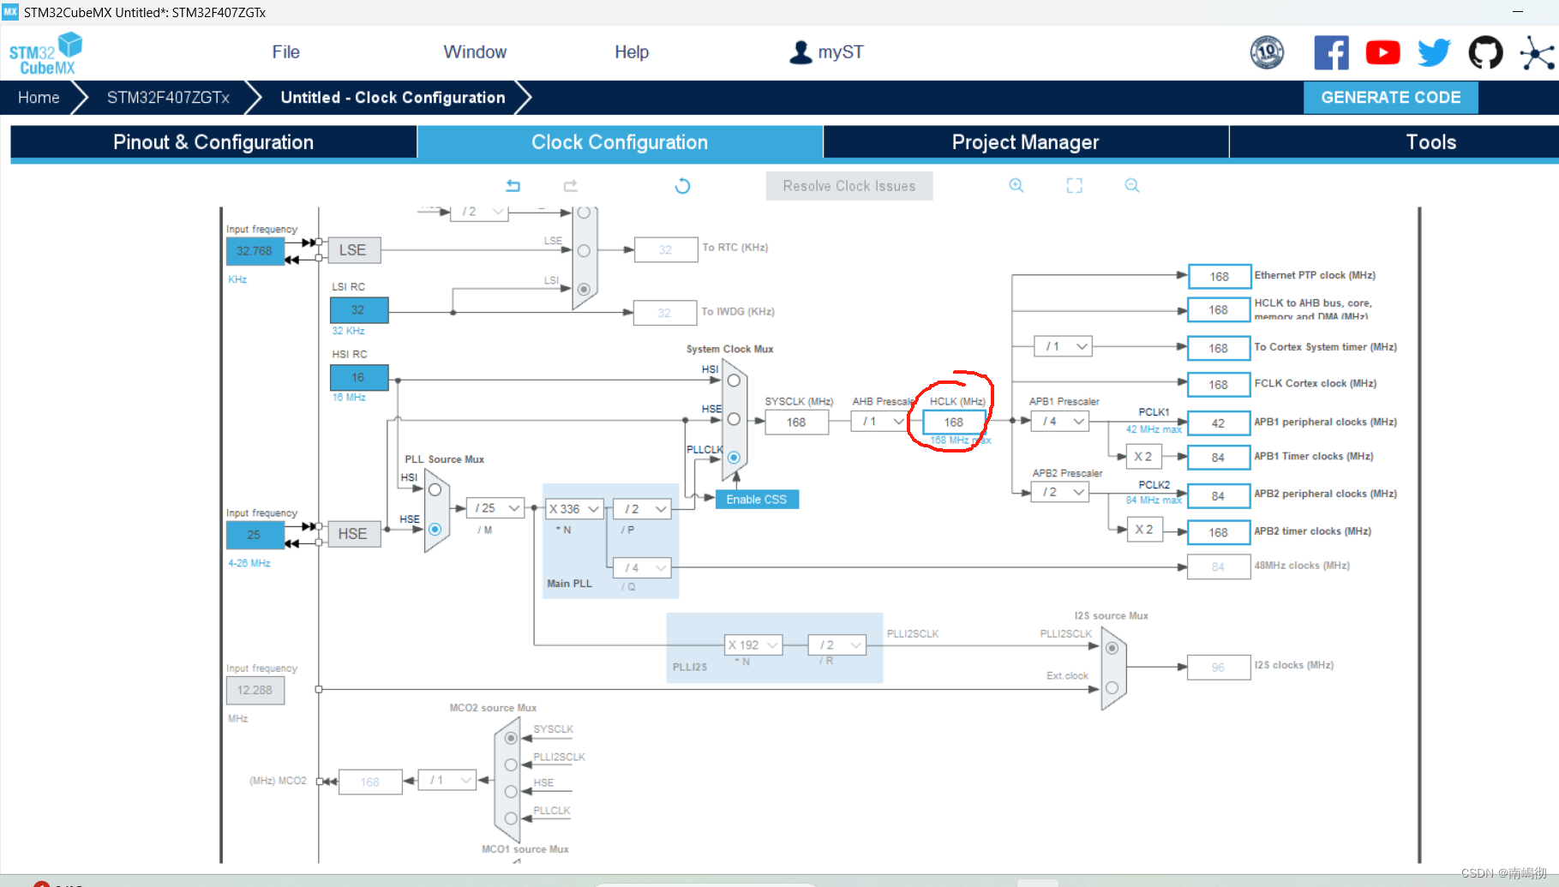The height and width of the screenshot is (887, 1559).
Task: Click the redo arrow icon
Action: pyautogui.click(x=570, y=185)
